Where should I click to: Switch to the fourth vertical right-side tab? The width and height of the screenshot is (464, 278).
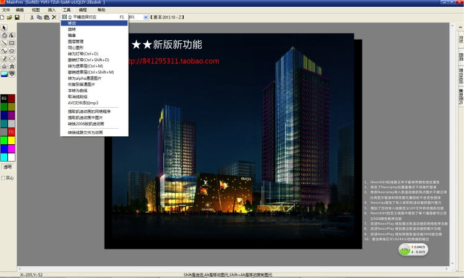(x=461, y=96)
